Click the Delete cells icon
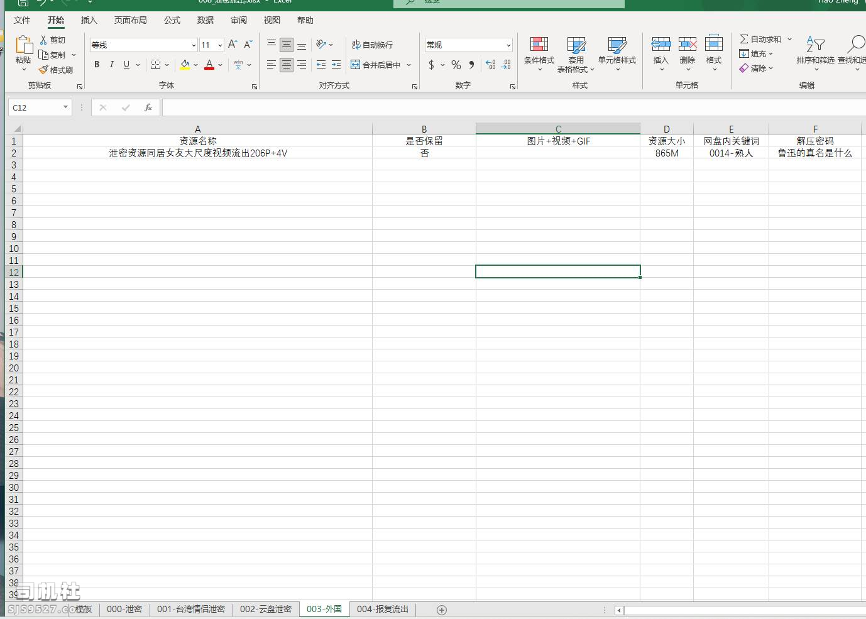866x619 pixels. [x=688, y=44]
